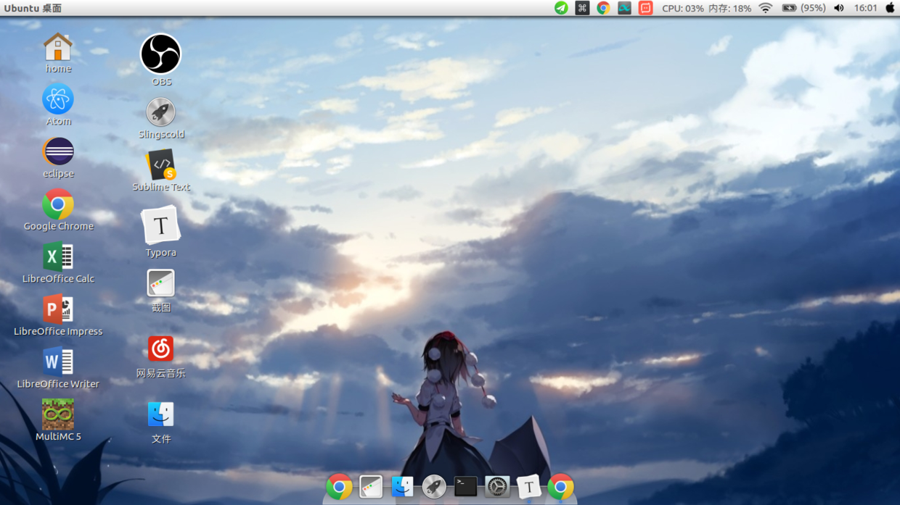Click the last Chrome icon in the dock
The image size is (900, 505).
[x=560, y=487]
